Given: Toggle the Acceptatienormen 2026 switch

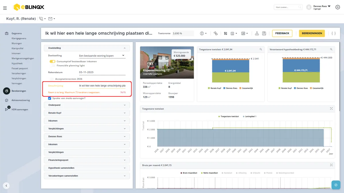Looking at the screenshot, I should click(x=52, y=79).
